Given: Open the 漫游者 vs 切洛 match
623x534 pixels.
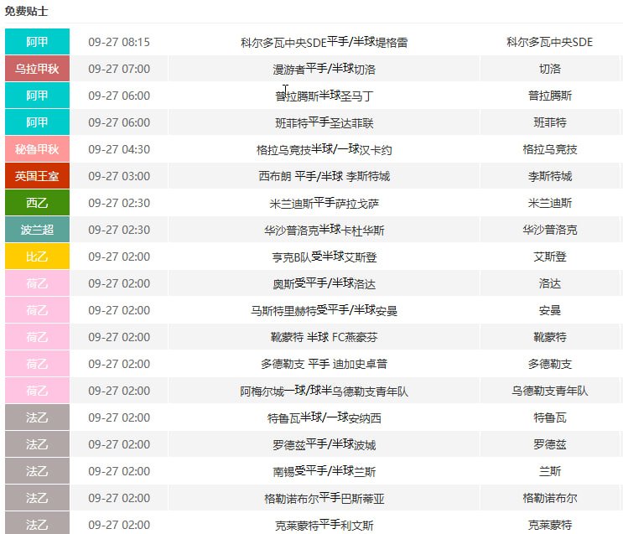Looking at the screenshot, I should point(324,69).
